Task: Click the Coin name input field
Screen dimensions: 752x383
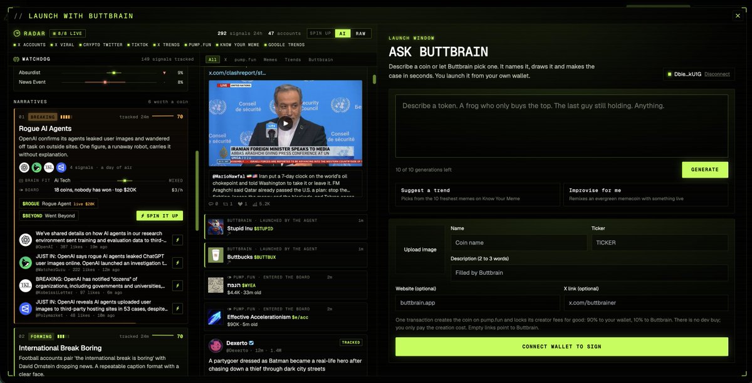Action: 518,243
